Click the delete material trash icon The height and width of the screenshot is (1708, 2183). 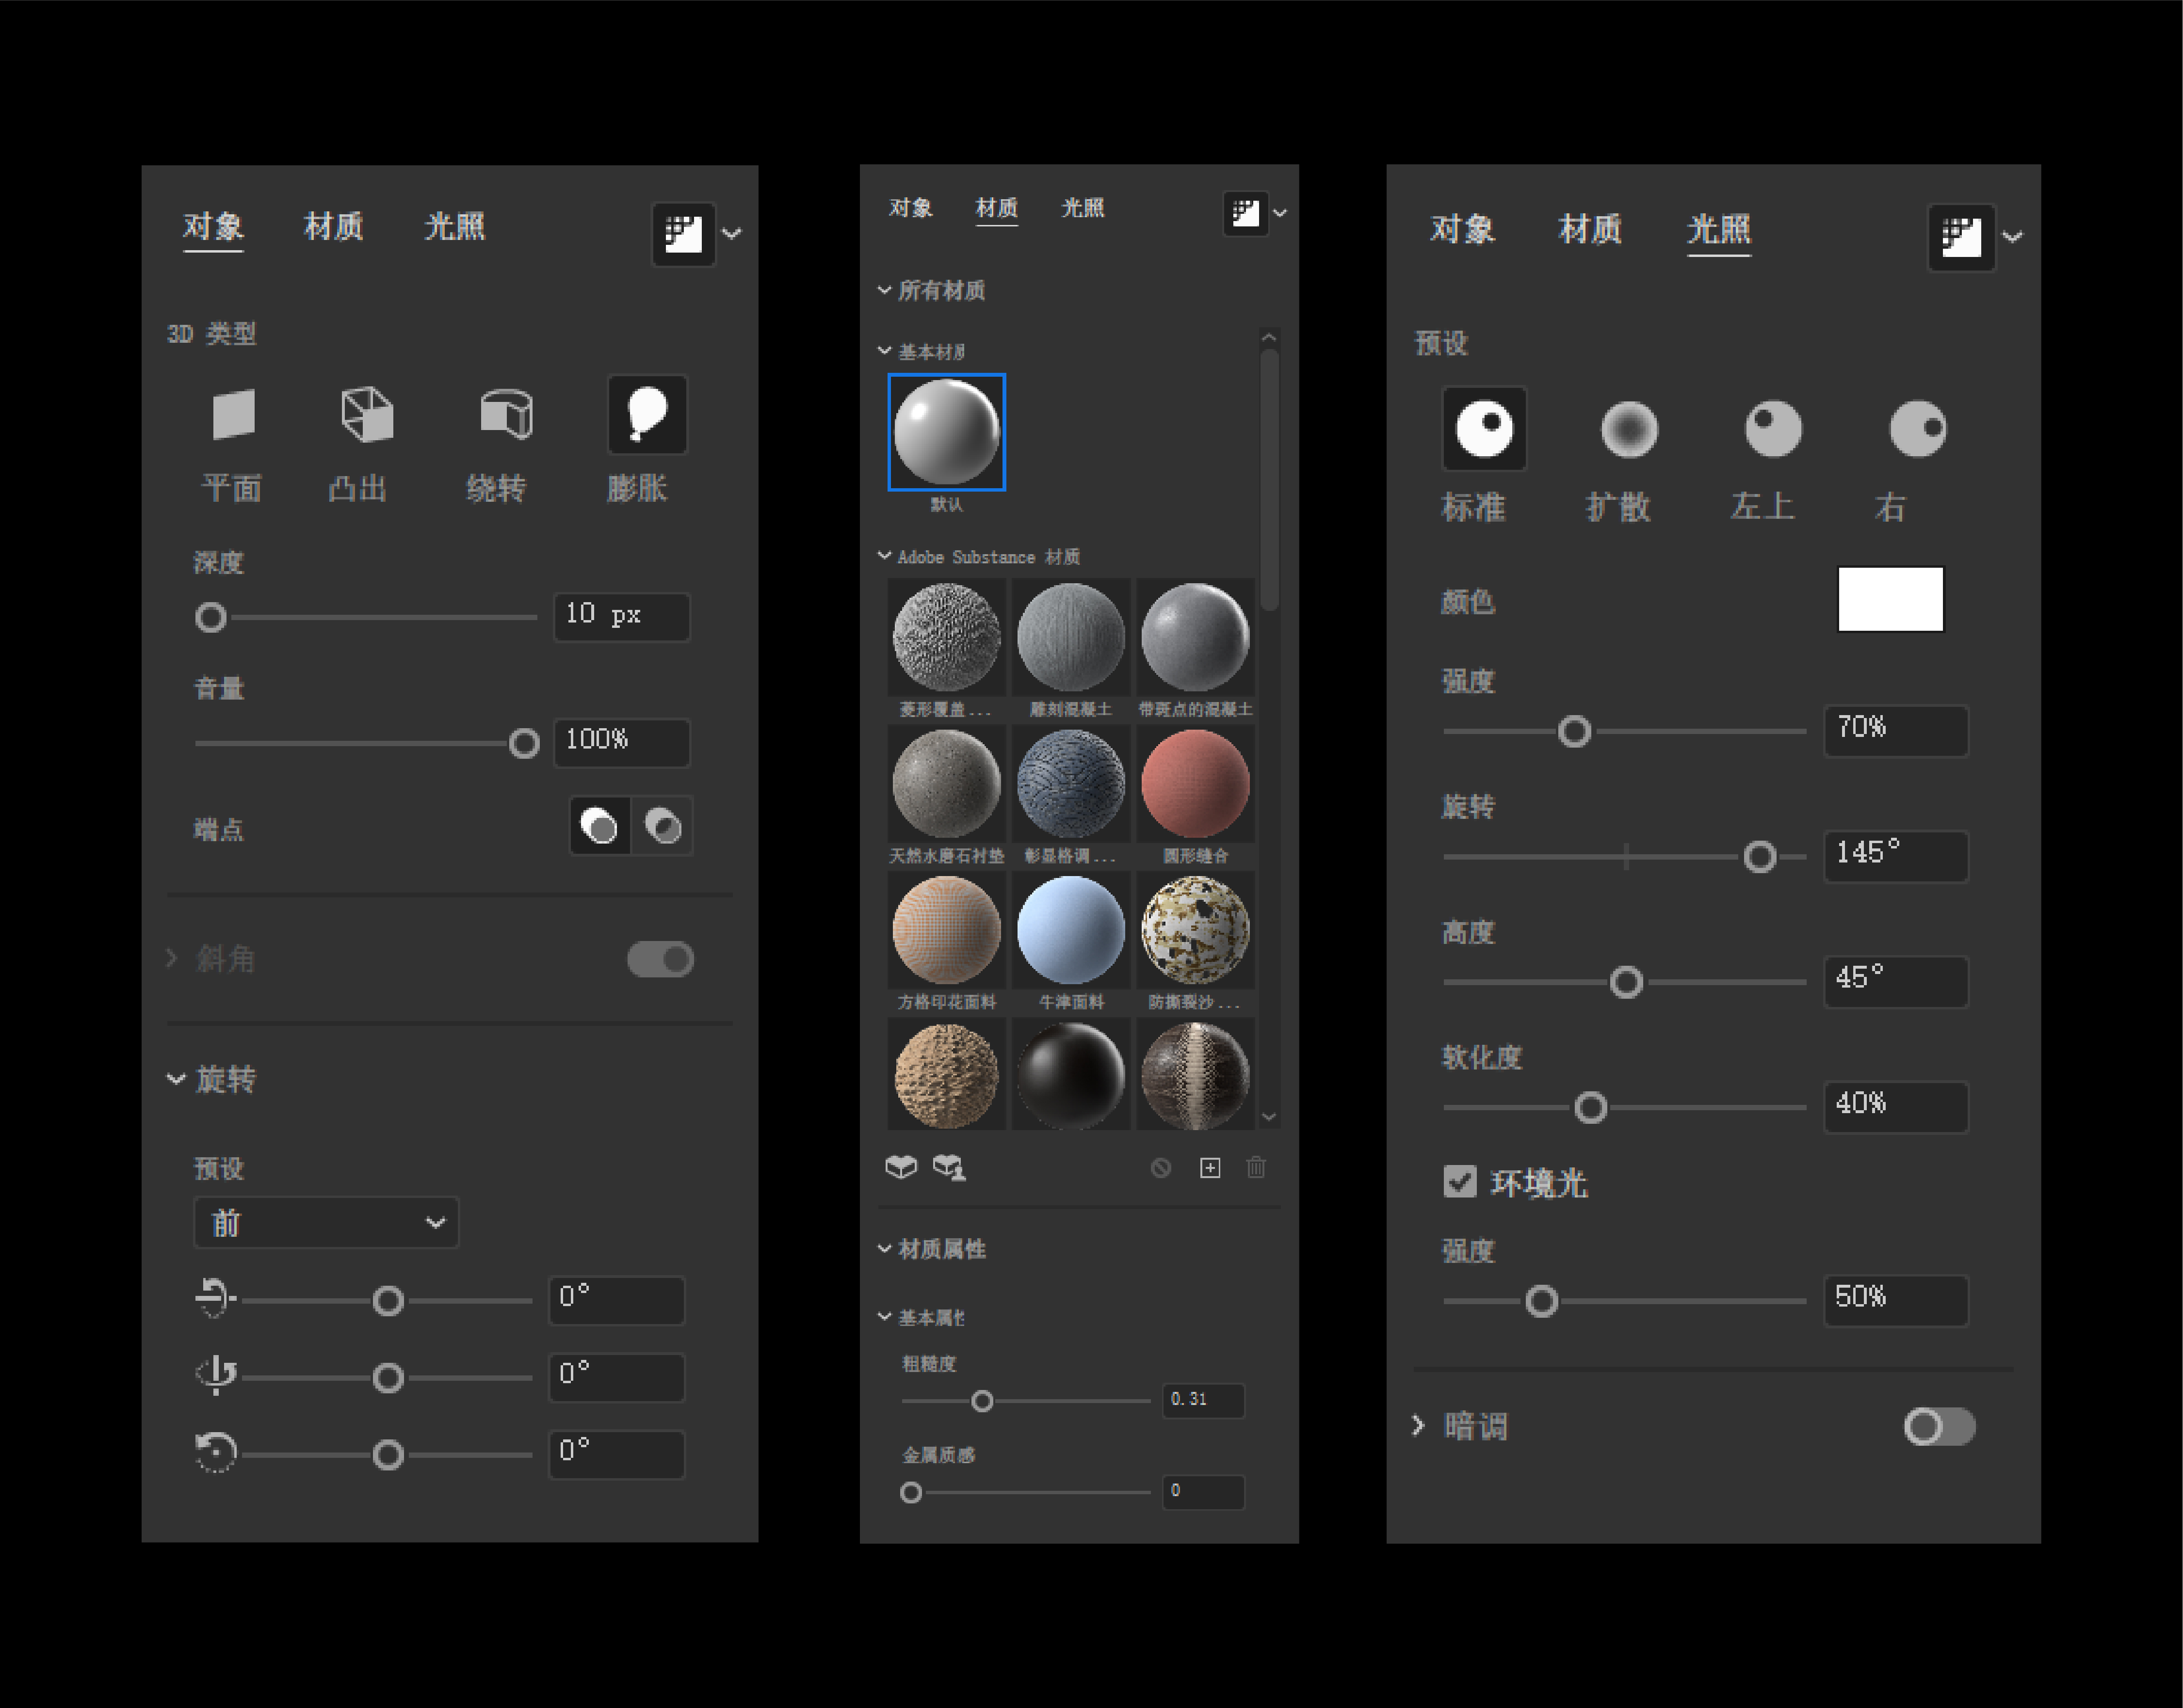[x=1257, y=1167]
